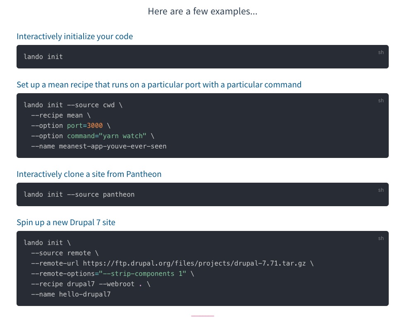This screenshot has height=320, width=409.
Task: Select the "Spin up a new Drupal 7 site" heading
Action: click(x=66, y=222)
